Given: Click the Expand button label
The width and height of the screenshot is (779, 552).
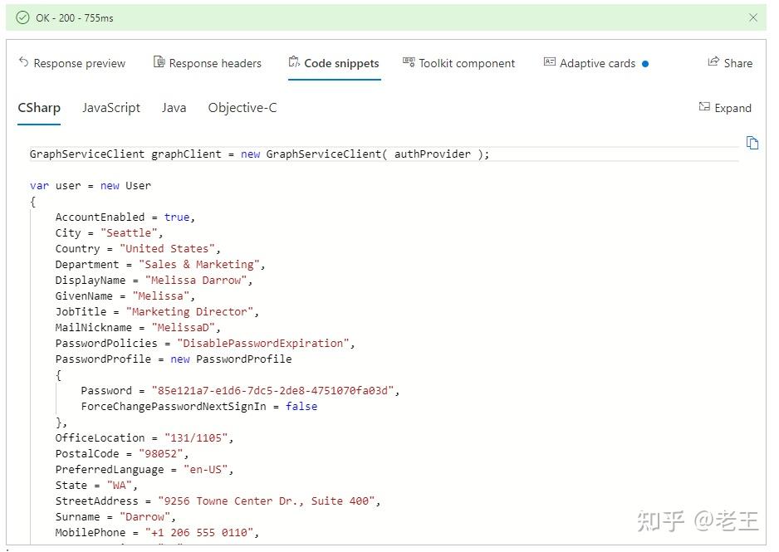Looking at the screenshot, I should click(732, 108).
